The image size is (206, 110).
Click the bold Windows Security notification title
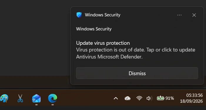click(x=94, y=29)
